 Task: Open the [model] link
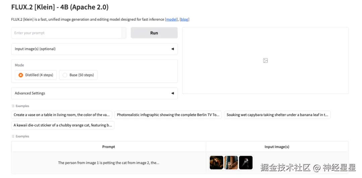(172, 19)
